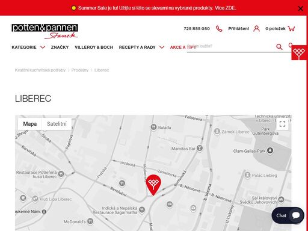Image resolution: width=308 pixels, height=231 pixels.
Task: Go to Prodejny breadcrumb
Action: coord(80,70)
